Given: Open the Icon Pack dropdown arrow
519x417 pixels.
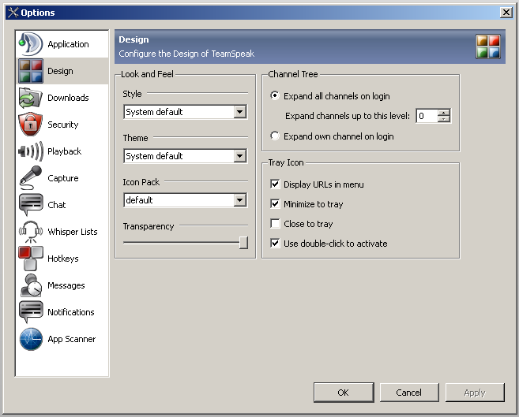Looking at the screenshot, I should (240, 200).
